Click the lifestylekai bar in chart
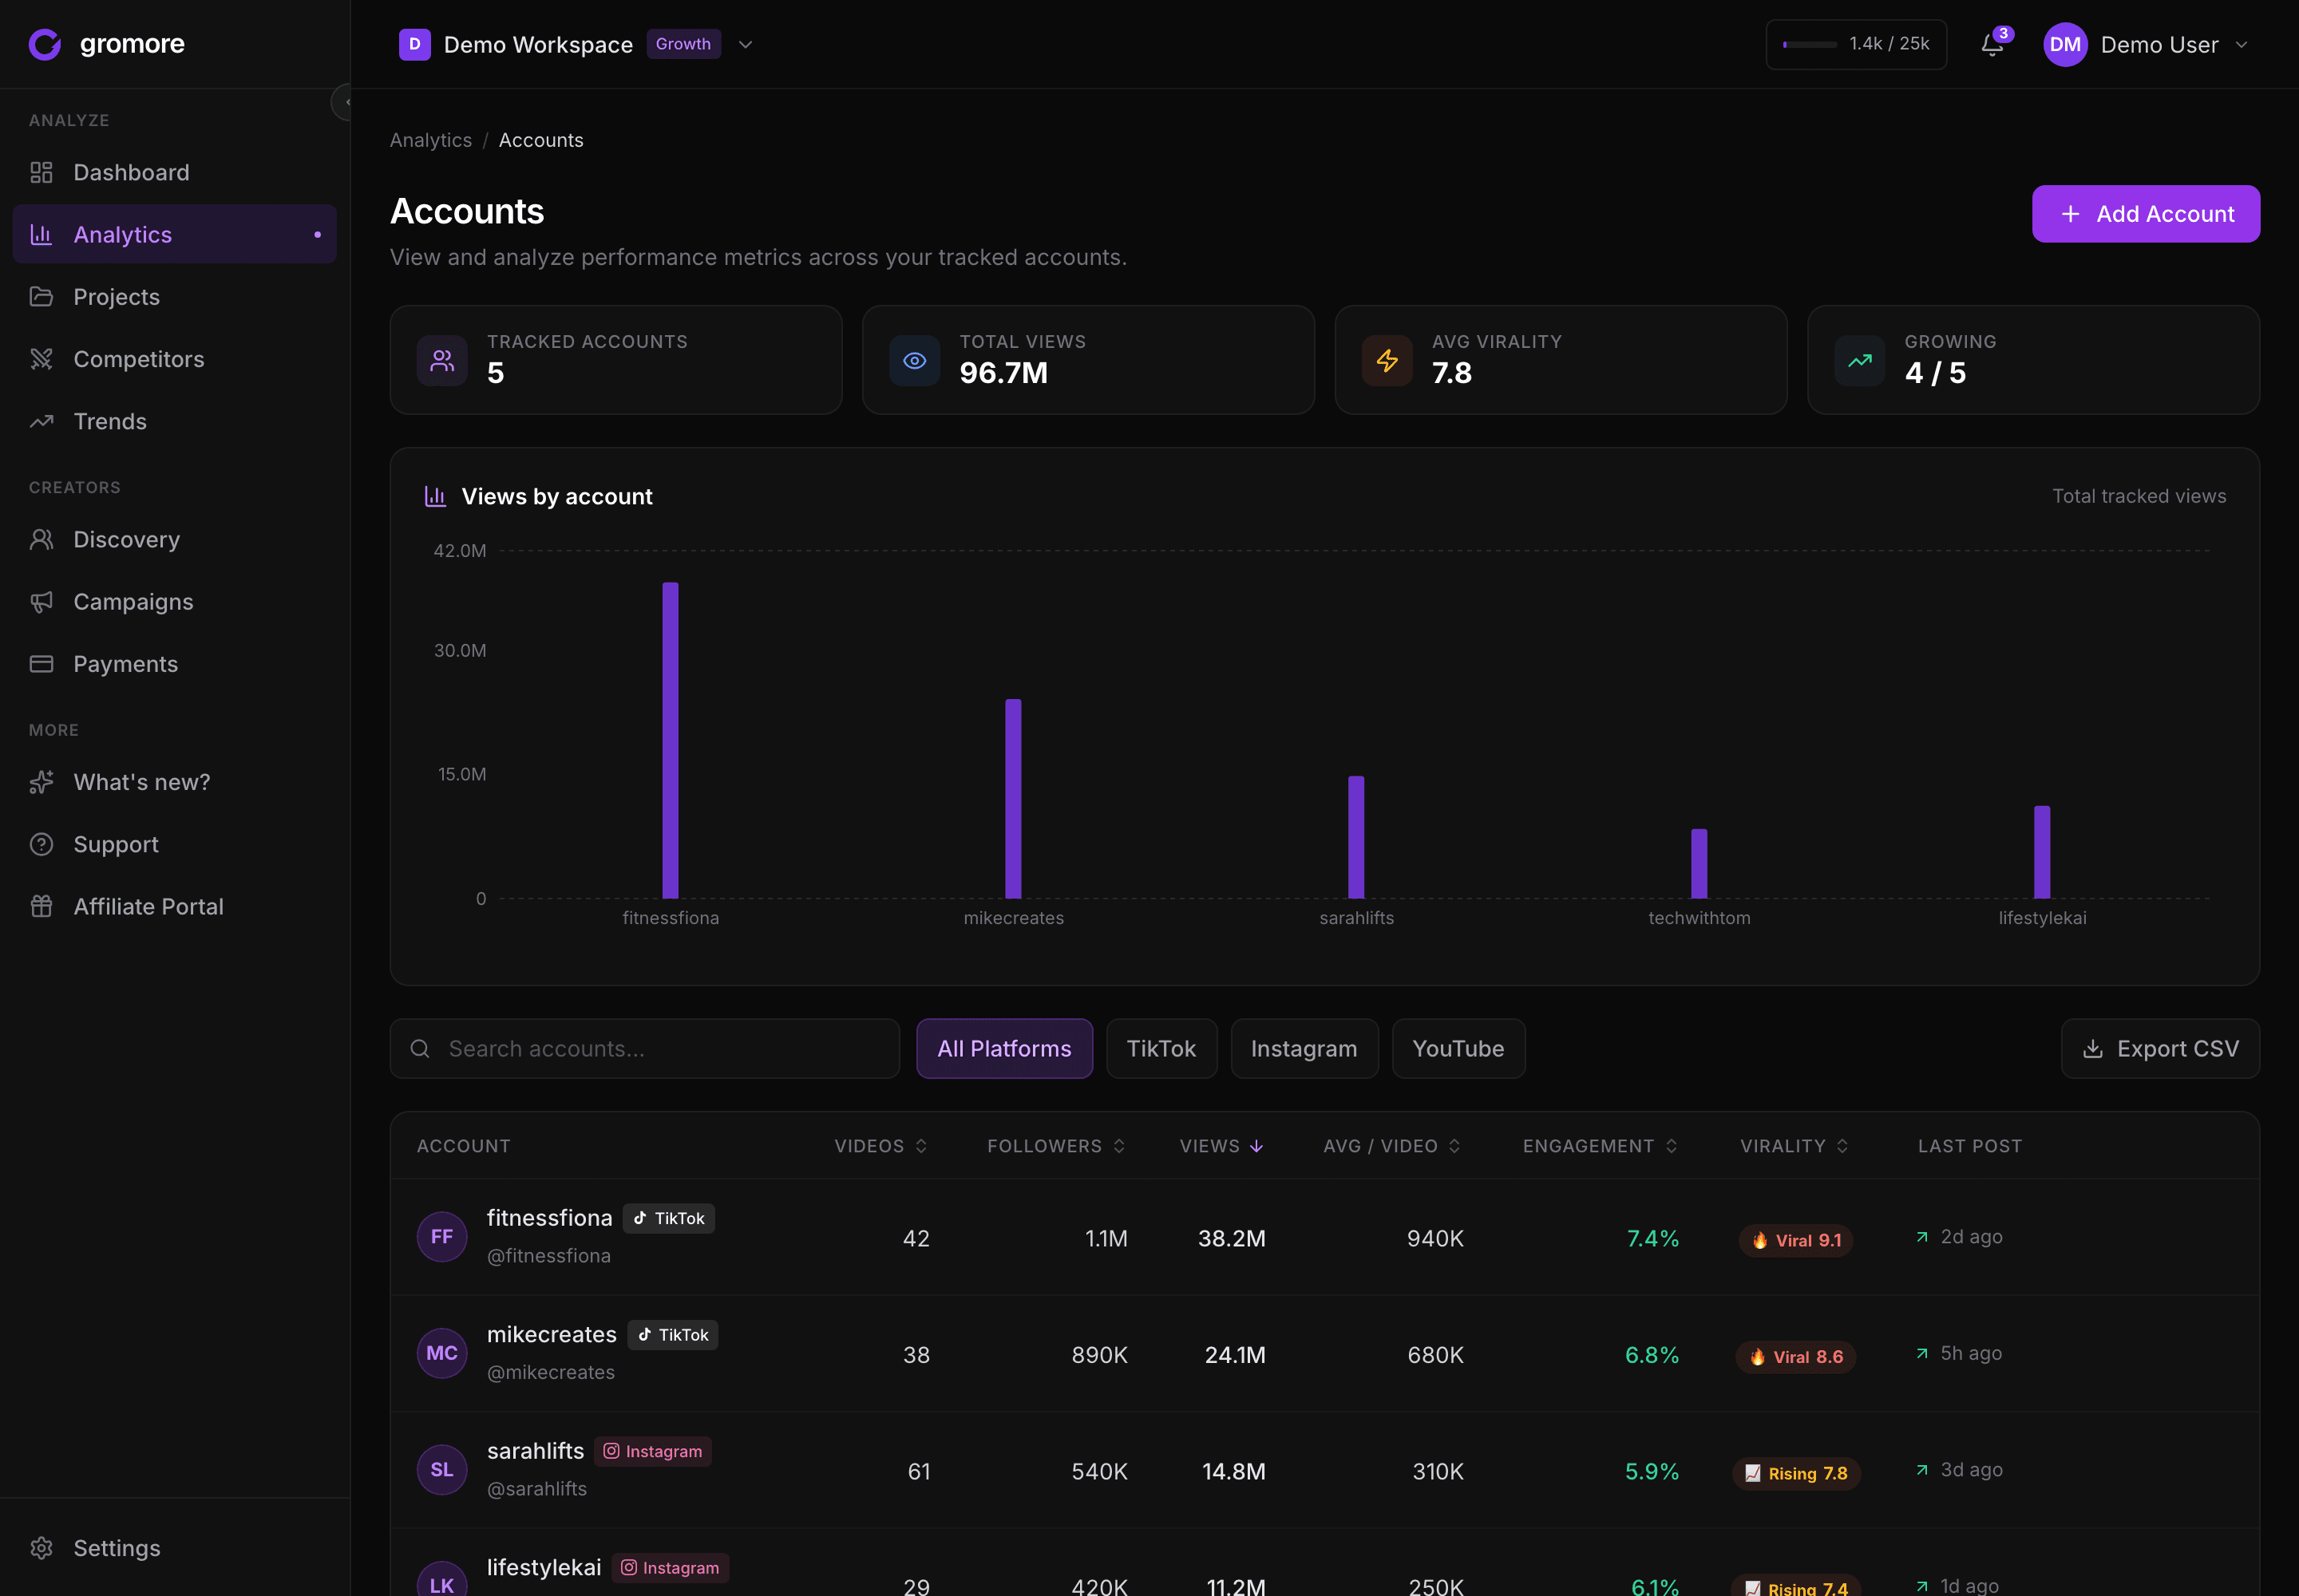The image size is (2299, 1596). [x=2042, y=852]
